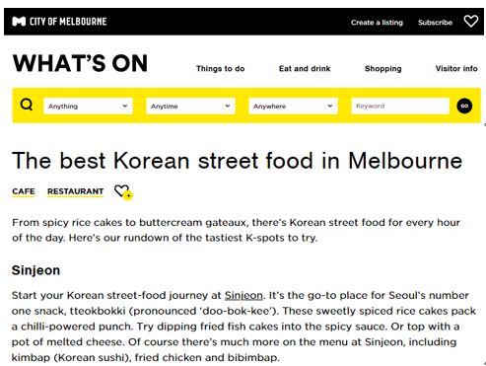486x366 pixels.
Task: Follow the underlined Sinjeon link
Action: (243, 295)
